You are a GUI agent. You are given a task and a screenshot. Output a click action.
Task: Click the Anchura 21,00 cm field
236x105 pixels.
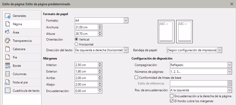pos(86,27)
